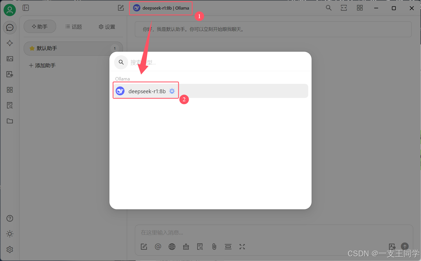Viewport: 421px width, 261px height.
Task: Collapse the left sidebar panel
Action: click(x=26, y=8)
